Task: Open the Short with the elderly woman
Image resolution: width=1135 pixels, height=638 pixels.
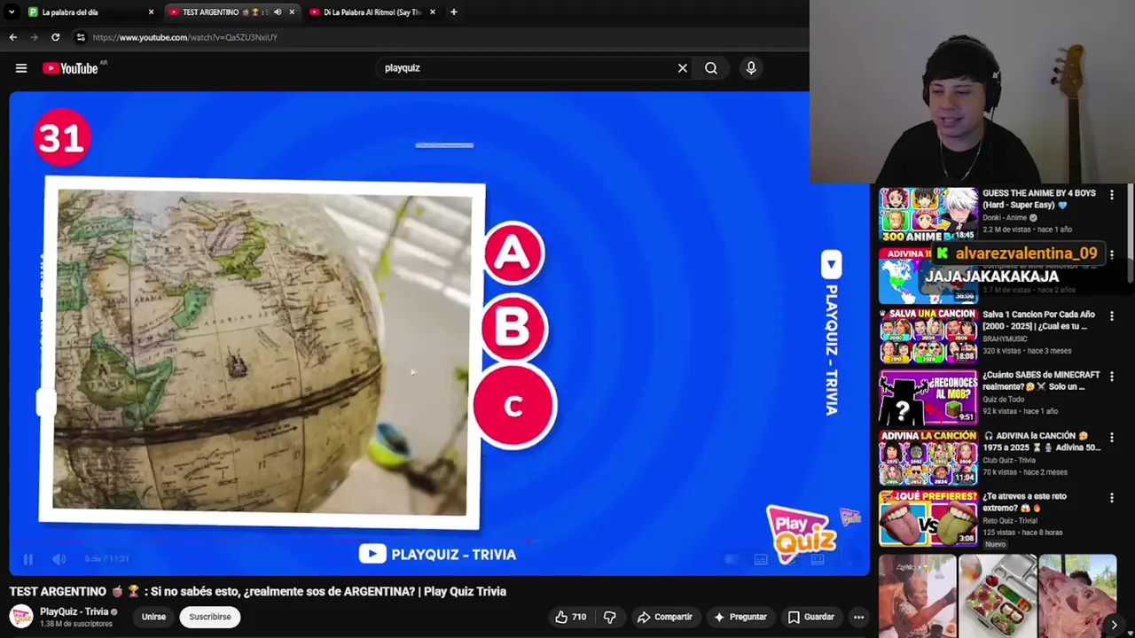Action: pyautogui.click(x=918, y=596)
